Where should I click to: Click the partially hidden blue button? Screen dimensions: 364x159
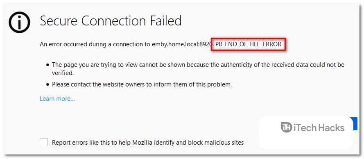(x=355, y=124)
